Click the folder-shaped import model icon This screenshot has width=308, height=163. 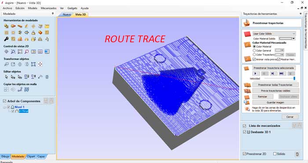47,26
